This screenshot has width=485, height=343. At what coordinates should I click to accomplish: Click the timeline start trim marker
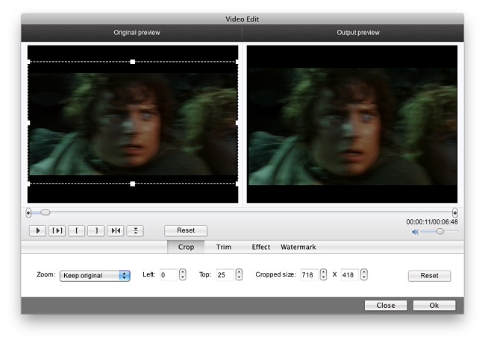click(x=28, y=213)
